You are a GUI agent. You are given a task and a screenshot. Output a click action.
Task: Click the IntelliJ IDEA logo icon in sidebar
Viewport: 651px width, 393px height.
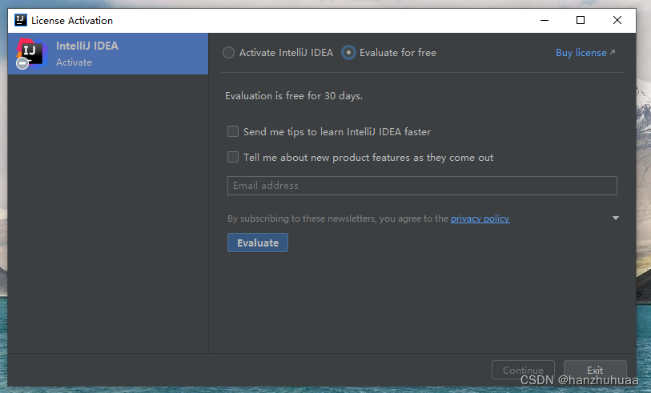click(x=30, y=53)
